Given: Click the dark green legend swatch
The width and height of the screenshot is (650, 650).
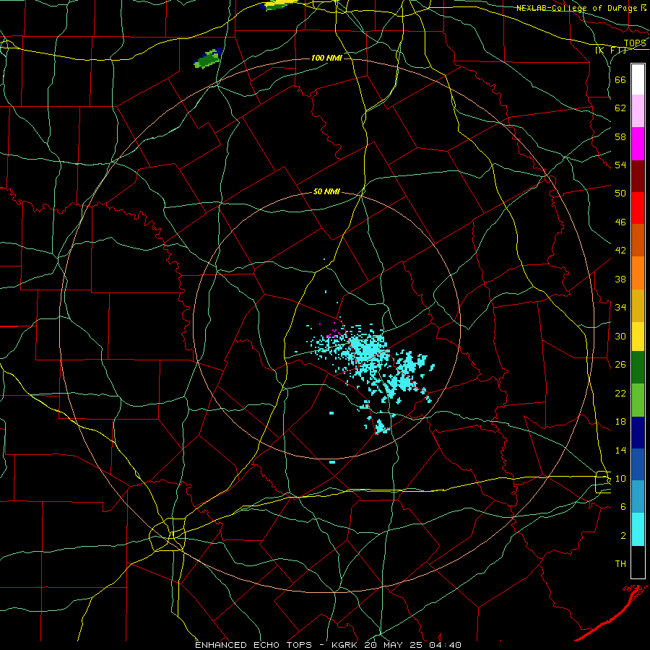Looking at the screenshot, I should pos(638,368).
